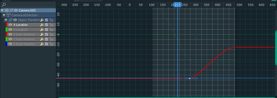Image resolution: width=277 pixels, height=98 pixels.
Task: Click the selected white keyframe point
Action: 190,78
